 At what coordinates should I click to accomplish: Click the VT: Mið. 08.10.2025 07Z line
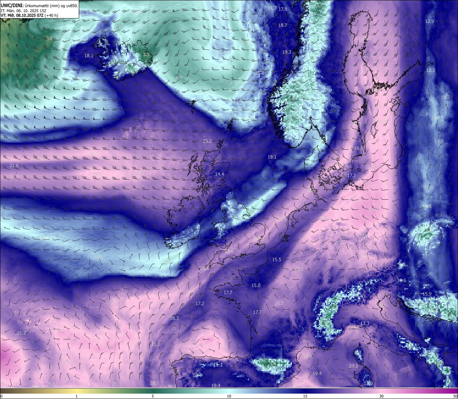[30, 15]
